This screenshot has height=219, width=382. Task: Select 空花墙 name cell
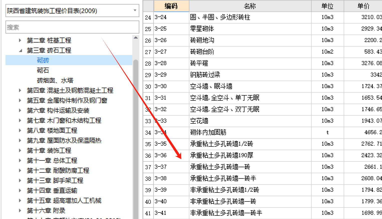coord(250,121)
